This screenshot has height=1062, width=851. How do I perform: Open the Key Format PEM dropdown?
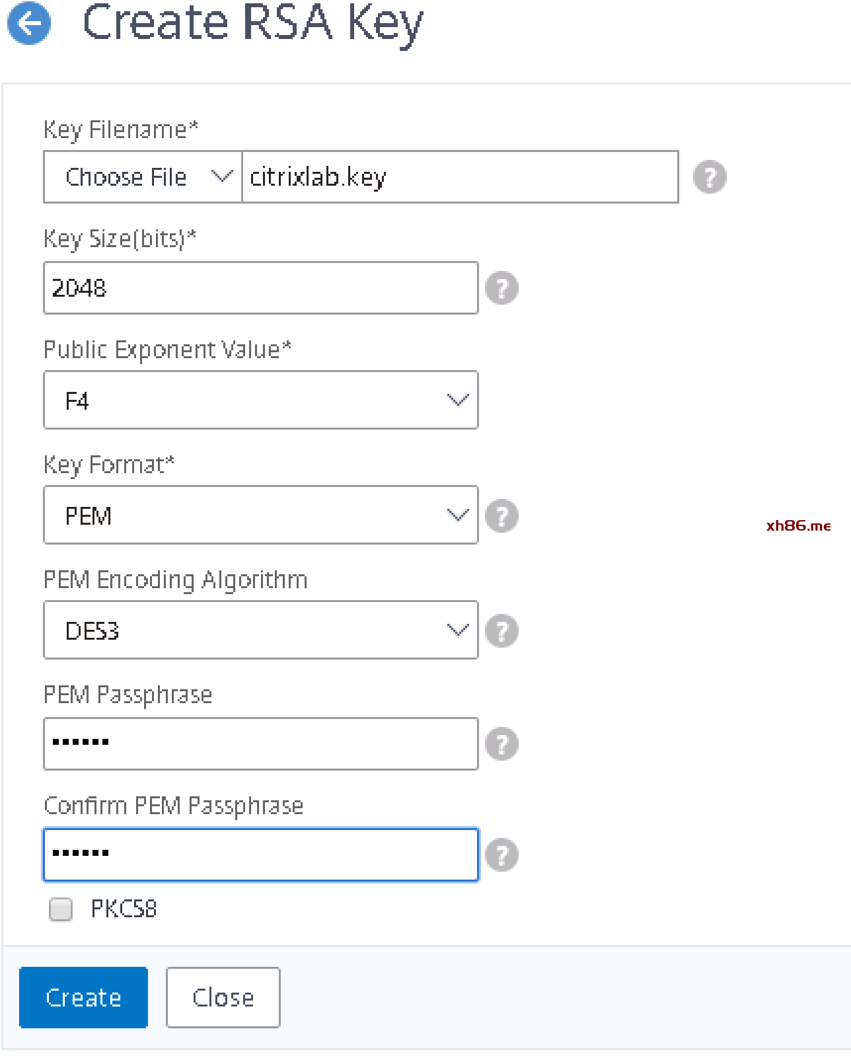point(260,515)
